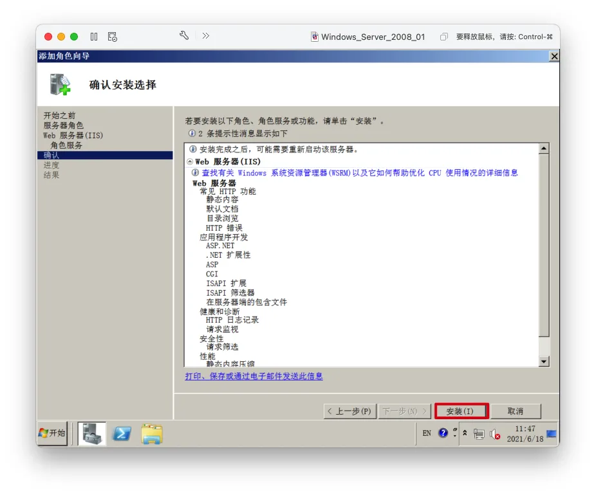
Task: Click scroll up arrow of list
Action: click(544, 148)
